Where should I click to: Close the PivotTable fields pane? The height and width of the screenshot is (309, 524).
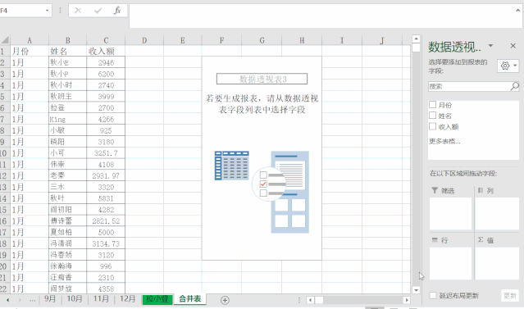(x=513, y=46)
